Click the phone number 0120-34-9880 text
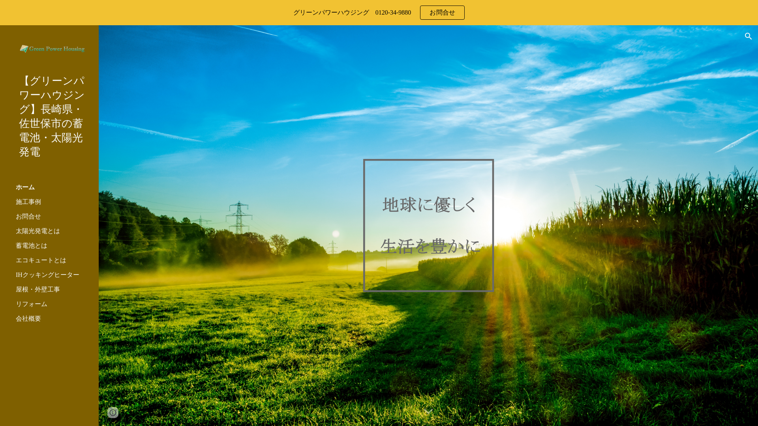The image size is (758, 426). [393, 13]
